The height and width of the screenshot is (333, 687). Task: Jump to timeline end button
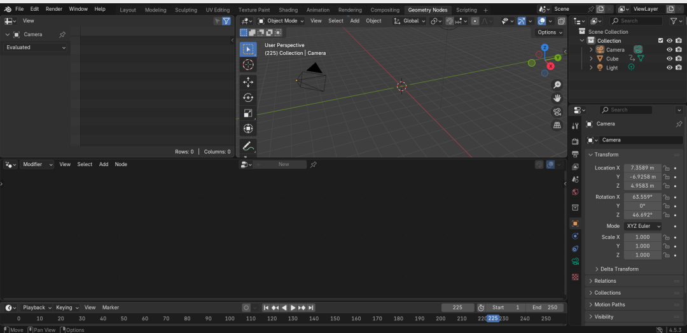click(x=310, y=308)
